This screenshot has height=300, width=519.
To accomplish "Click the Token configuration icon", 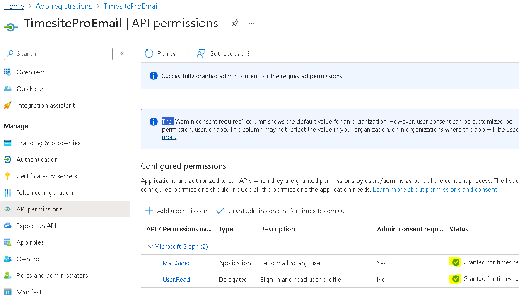I will 7,192.
